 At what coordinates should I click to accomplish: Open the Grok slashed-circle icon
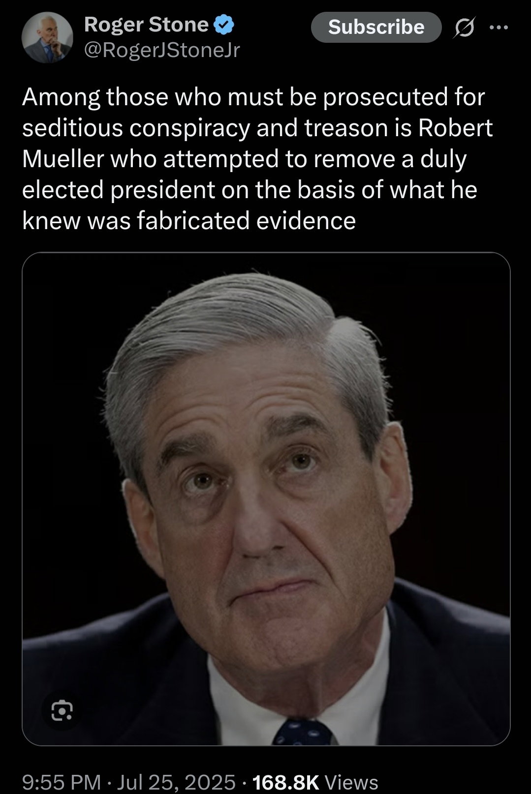463,29
